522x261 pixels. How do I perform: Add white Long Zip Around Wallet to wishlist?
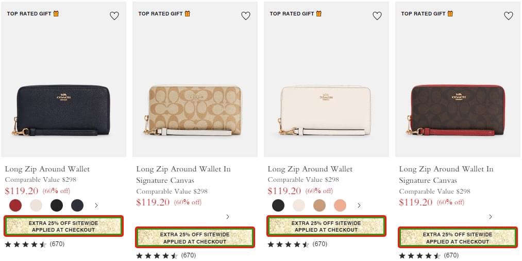coord(377,16)
